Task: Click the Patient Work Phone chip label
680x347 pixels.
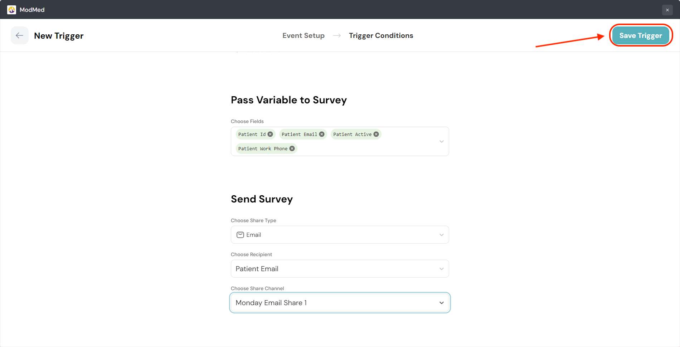Action: [263, 148]
